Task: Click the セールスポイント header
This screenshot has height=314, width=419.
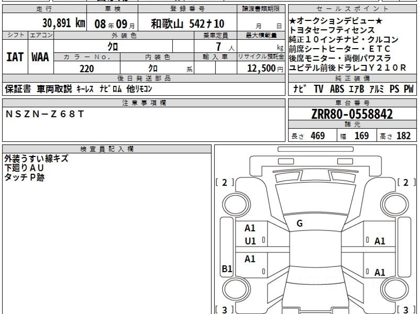Action: 352,9
